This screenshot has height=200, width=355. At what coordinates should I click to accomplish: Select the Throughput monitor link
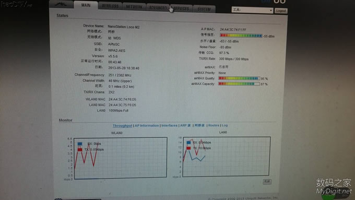[x=122, y=126]
